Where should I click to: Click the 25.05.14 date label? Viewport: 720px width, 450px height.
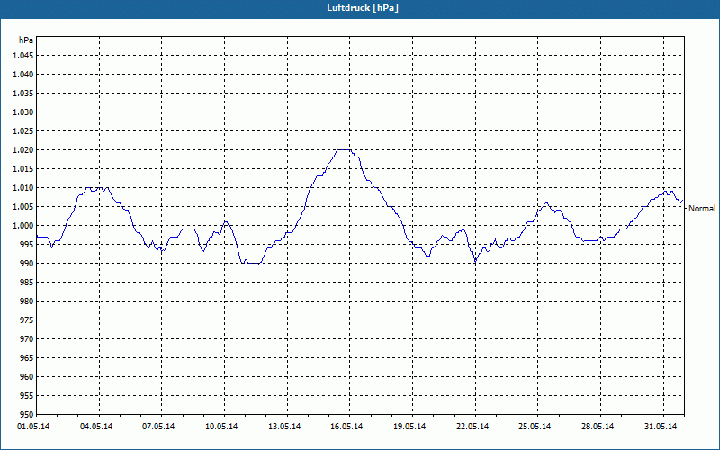coord(535,427)
